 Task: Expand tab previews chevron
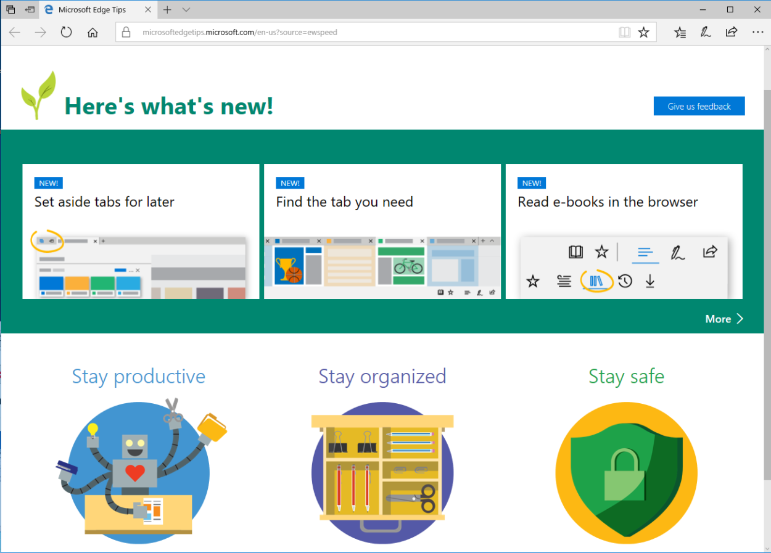186,10
